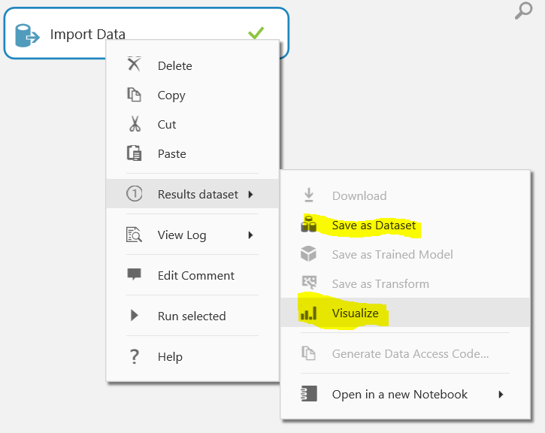
Task: Select the Import Data module title
Action: click(88, 34)
